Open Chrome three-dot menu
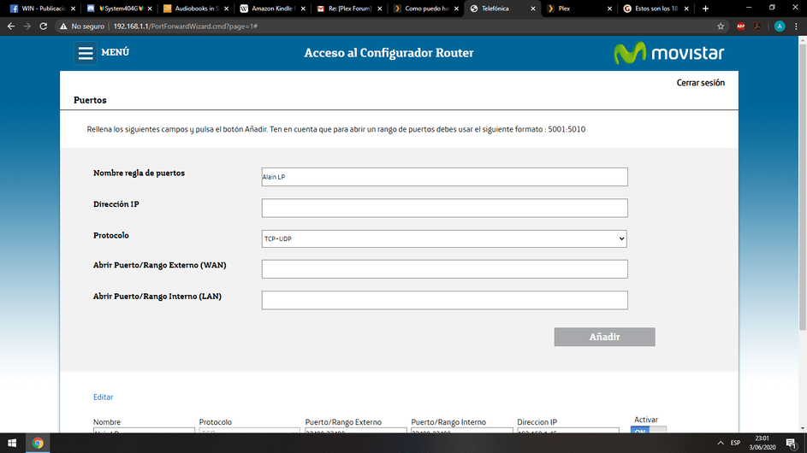 click(796, 26)
